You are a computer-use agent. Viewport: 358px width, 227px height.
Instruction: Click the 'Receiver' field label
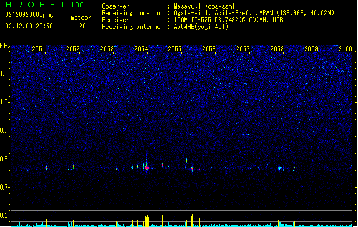click(116, 20)
